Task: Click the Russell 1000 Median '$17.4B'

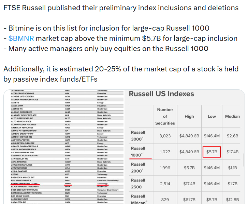Action: [x=232, y=152]
